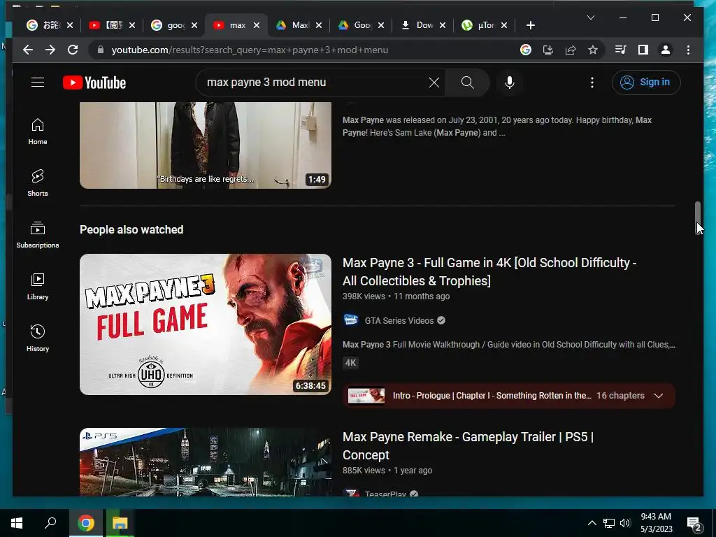Open the volume tray icon

point(625,523)
